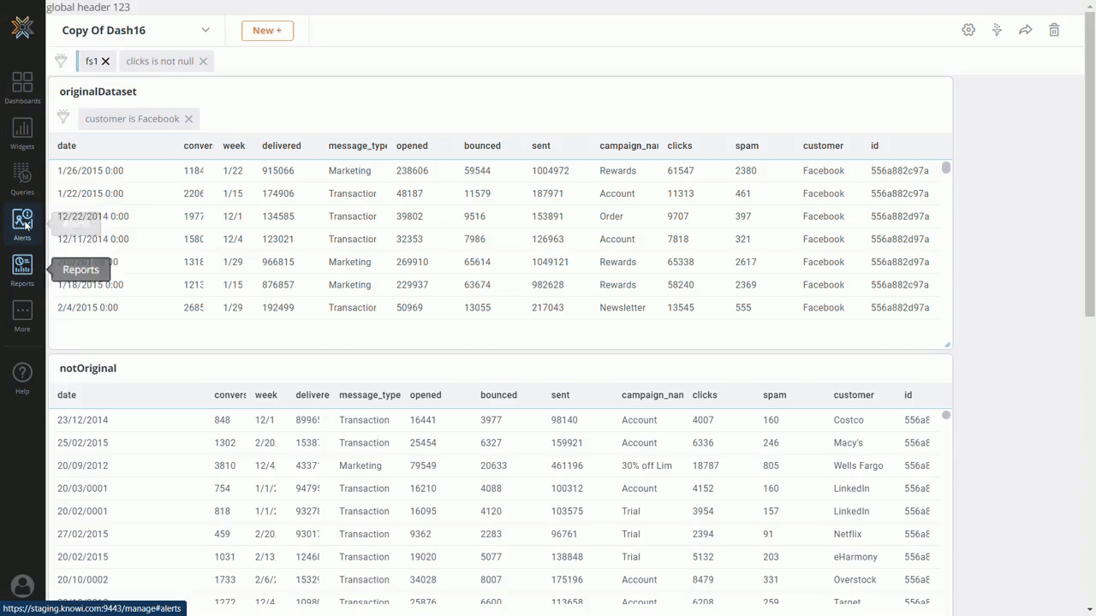The width and height of the screenshot is (1096, 616).
Task: Select date cell 23/12/2014
Action: tap(82, 420)
